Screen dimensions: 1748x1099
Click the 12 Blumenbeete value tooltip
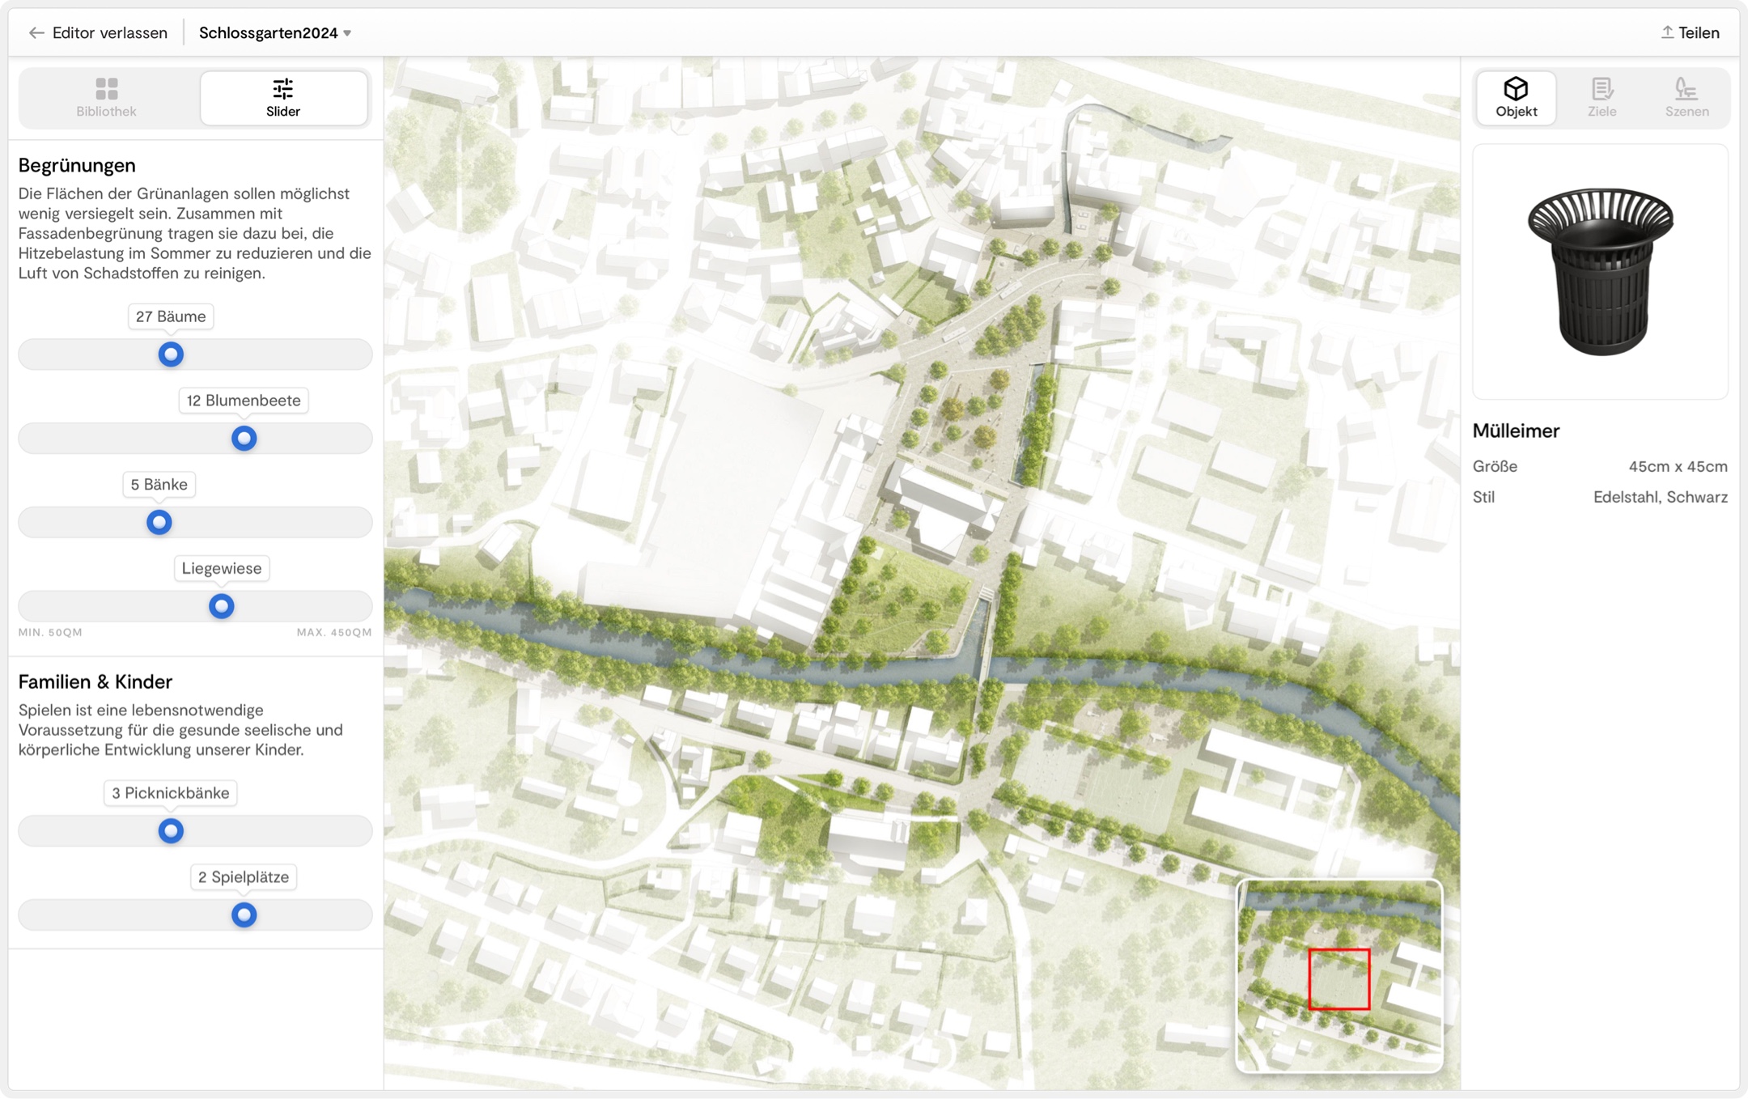[243, 401]
